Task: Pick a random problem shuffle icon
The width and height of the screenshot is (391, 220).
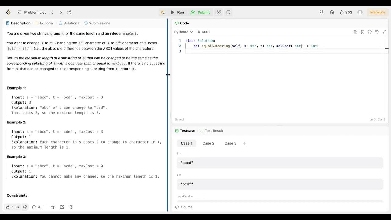Action: pos(69,12)
